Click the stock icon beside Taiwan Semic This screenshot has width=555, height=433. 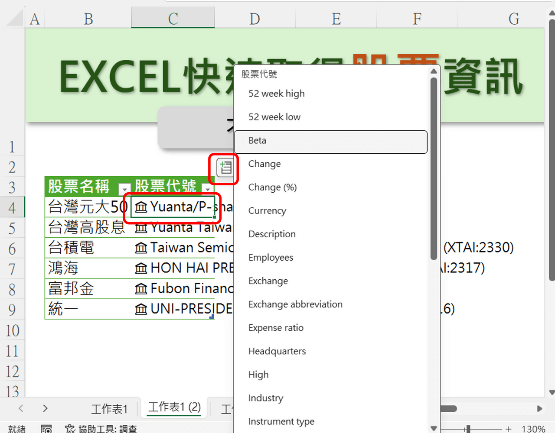[x=141, y=248]
